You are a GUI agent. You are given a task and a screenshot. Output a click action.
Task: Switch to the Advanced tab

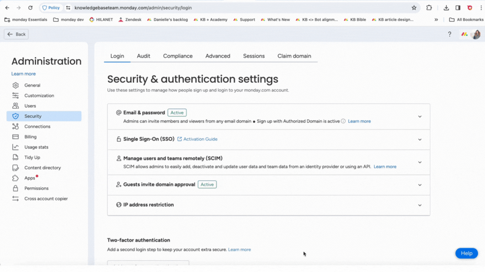point(218,56)
